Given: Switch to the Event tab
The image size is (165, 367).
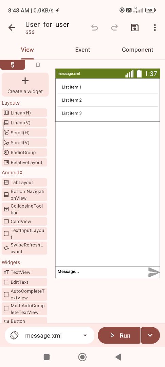Looking at the screenshot, I should click(x=82, y=50).
